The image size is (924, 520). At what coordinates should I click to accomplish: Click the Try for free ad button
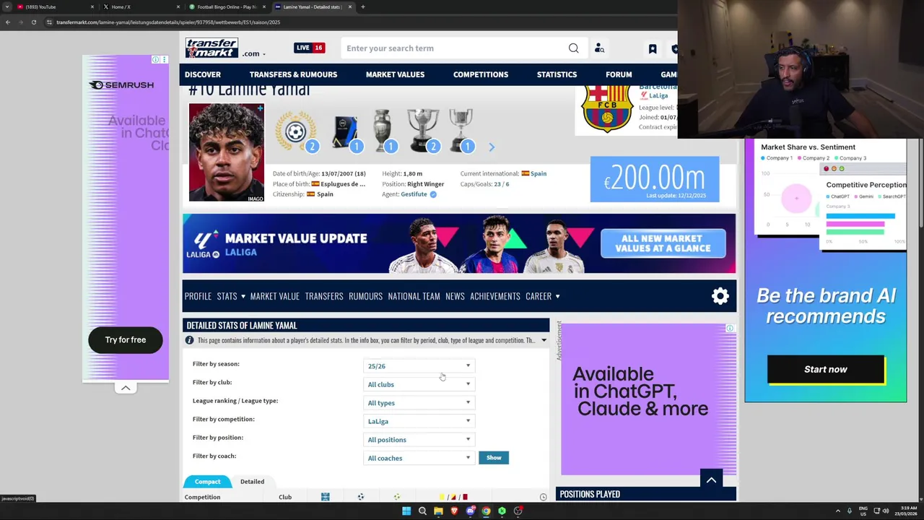pos(126,340)
